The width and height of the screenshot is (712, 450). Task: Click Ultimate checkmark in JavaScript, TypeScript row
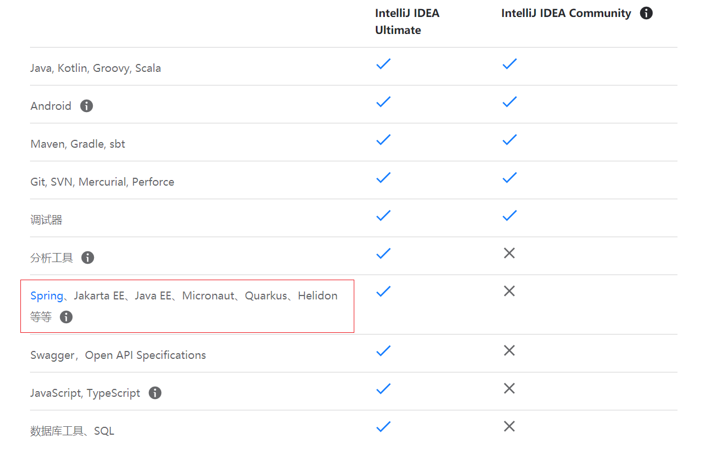click(384, 389)
